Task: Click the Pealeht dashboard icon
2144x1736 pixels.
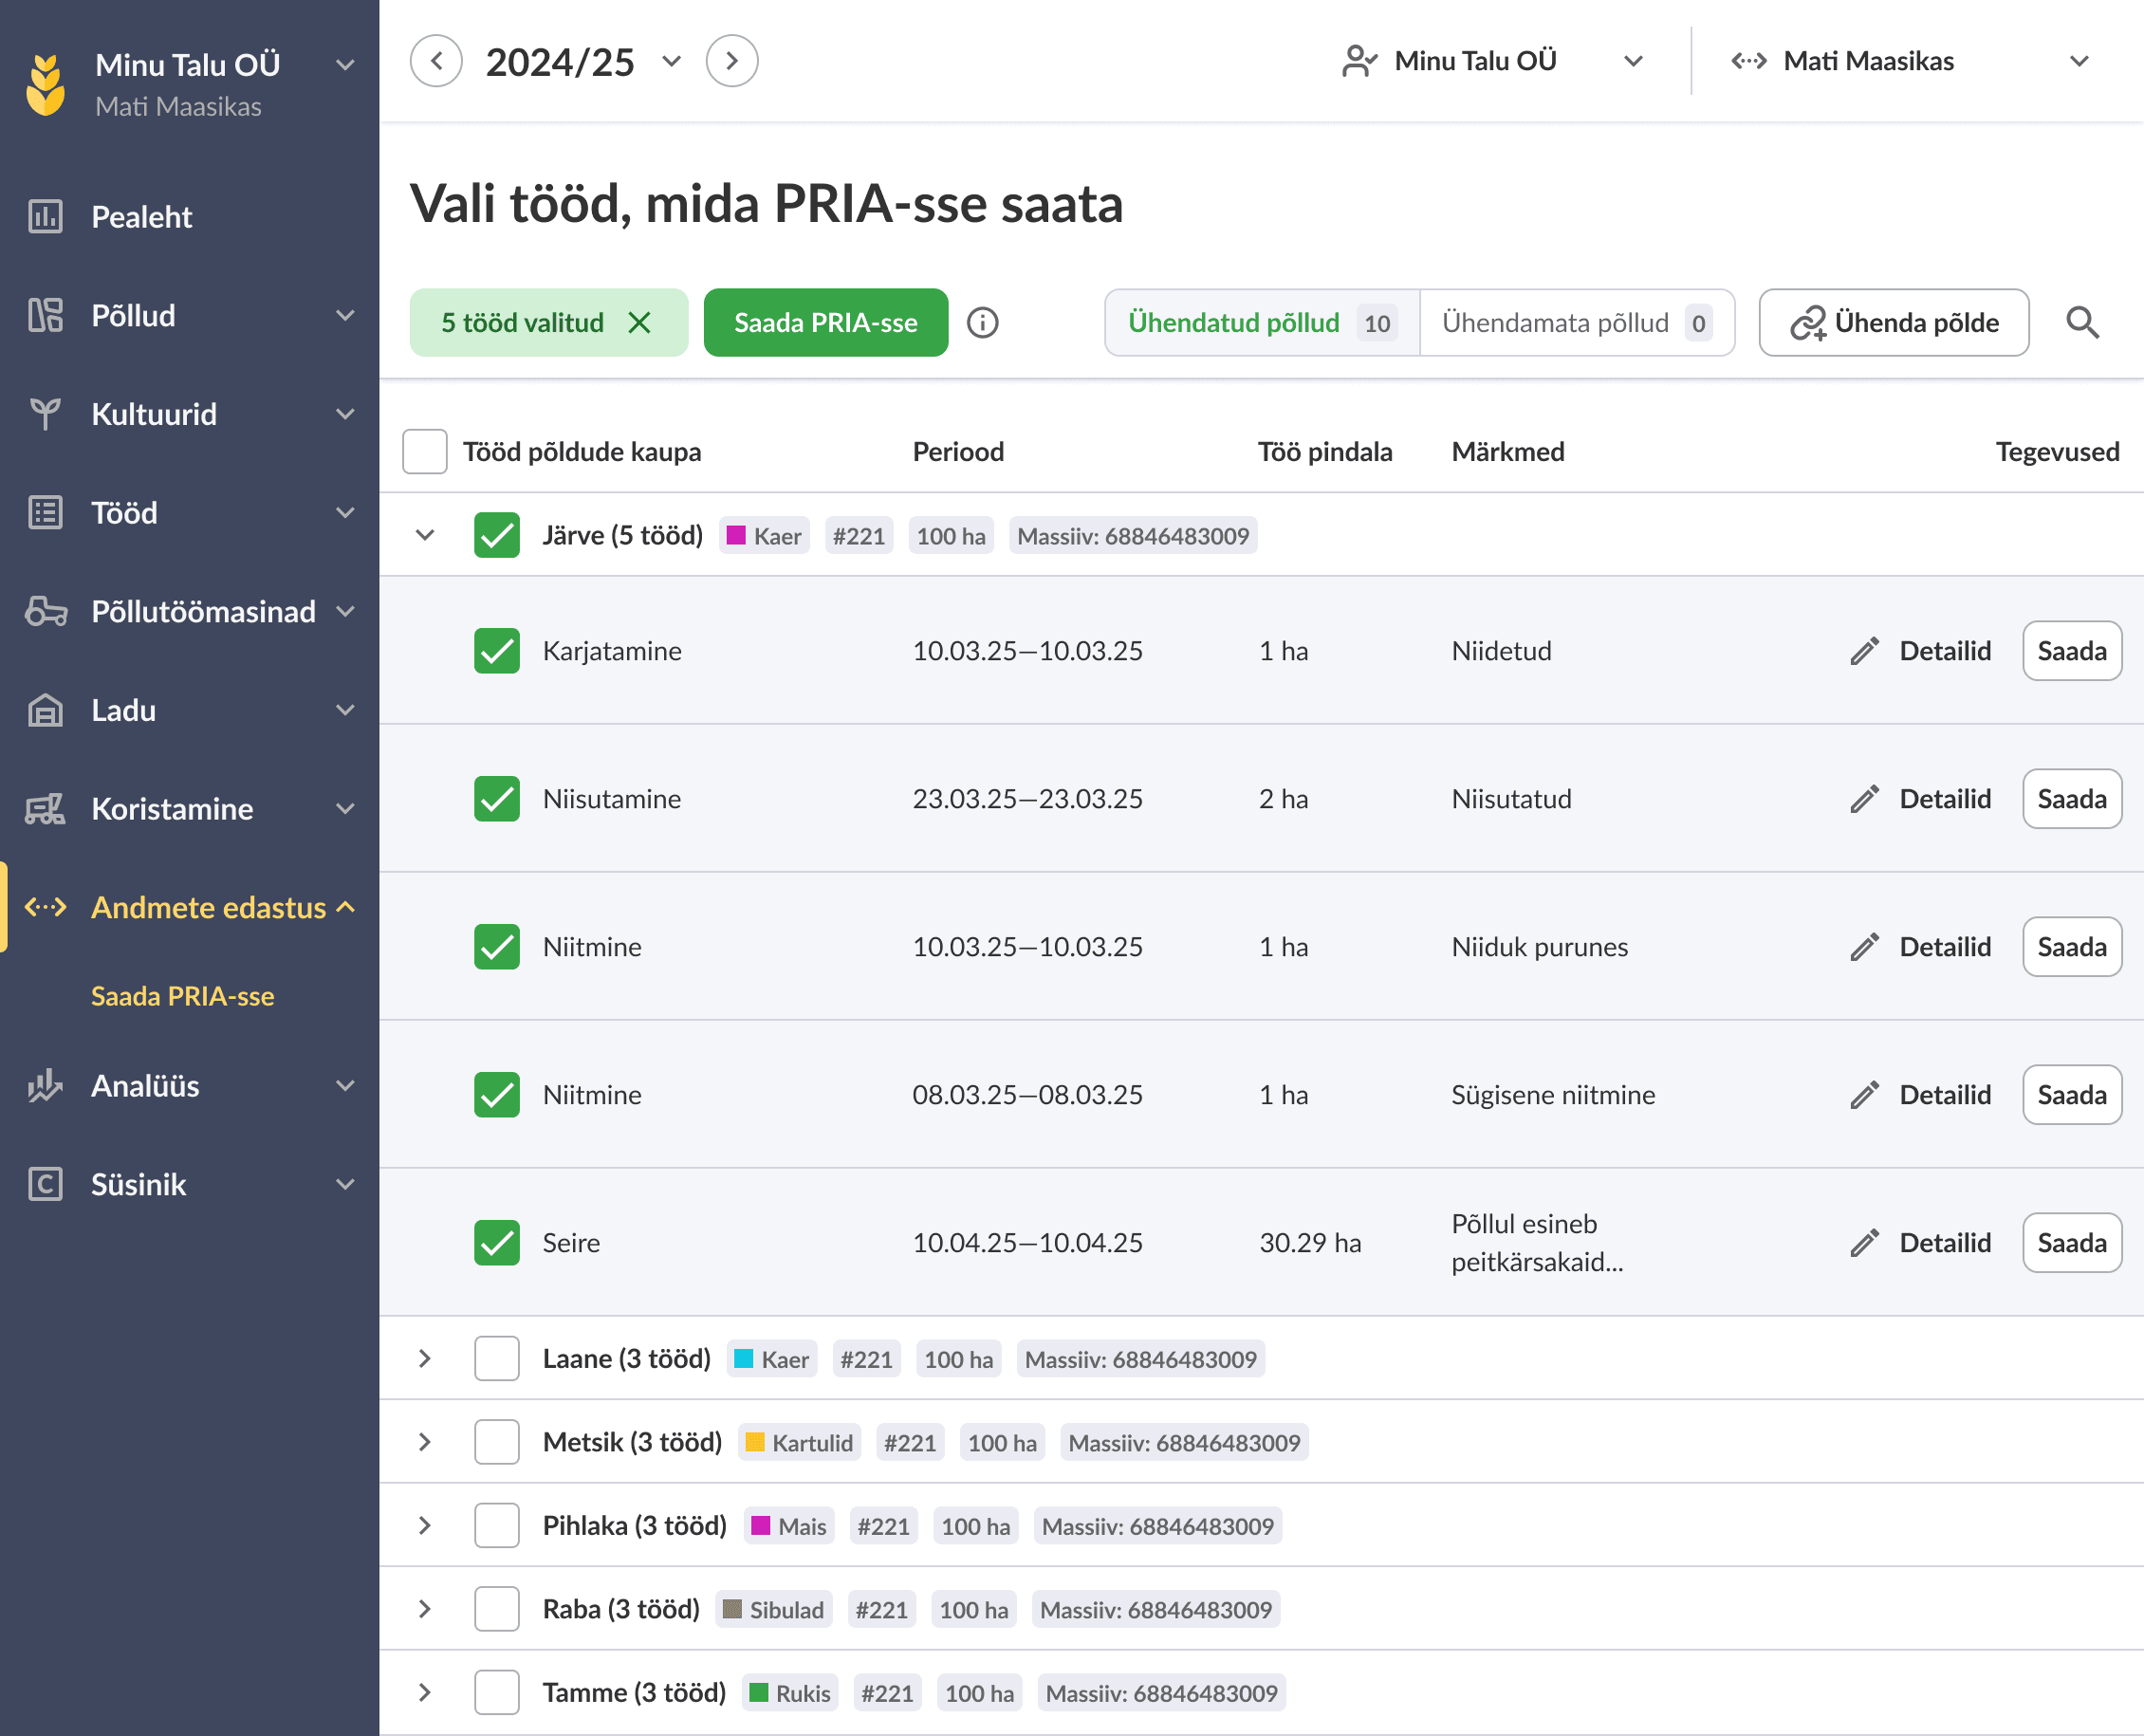Action: [45, 217]
